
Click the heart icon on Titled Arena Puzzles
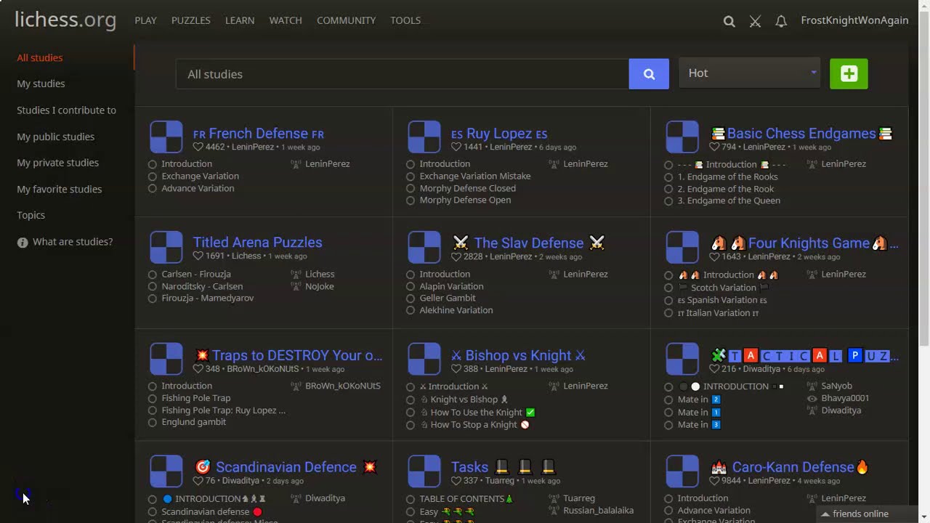pos(198,256)
